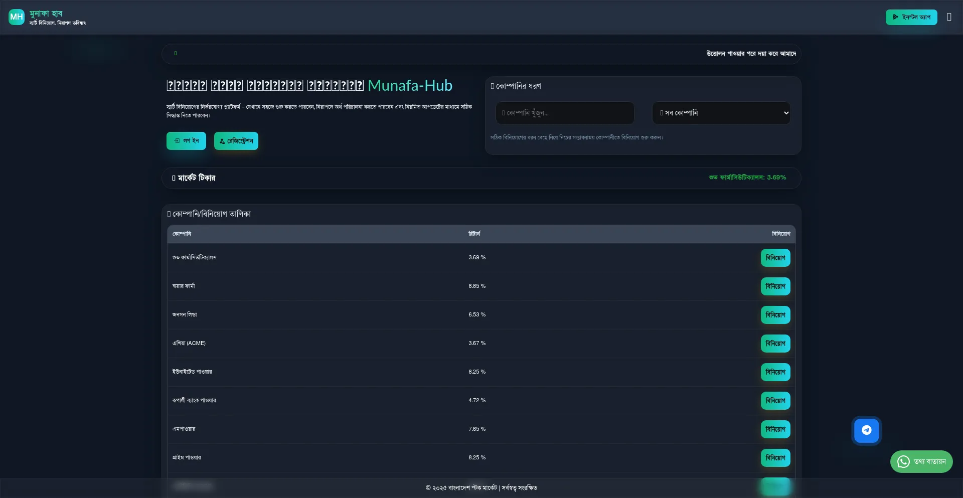Click the ইনস্টল অ্যাপ install button
Screen dimensions: 963x498
(911, 17)
